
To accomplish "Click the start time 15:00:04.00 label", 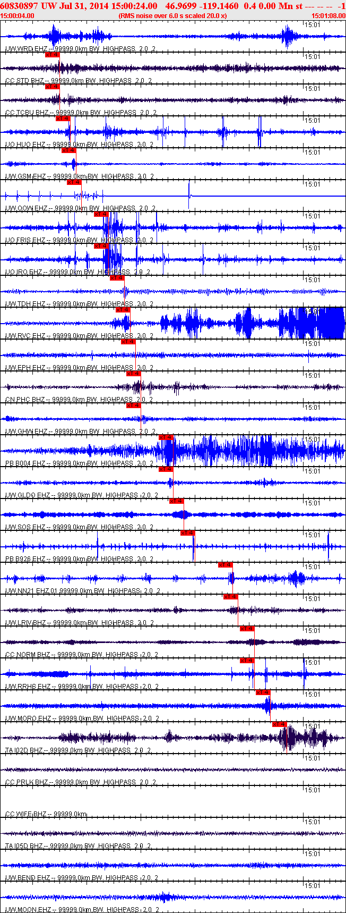I will coord(18,16).
